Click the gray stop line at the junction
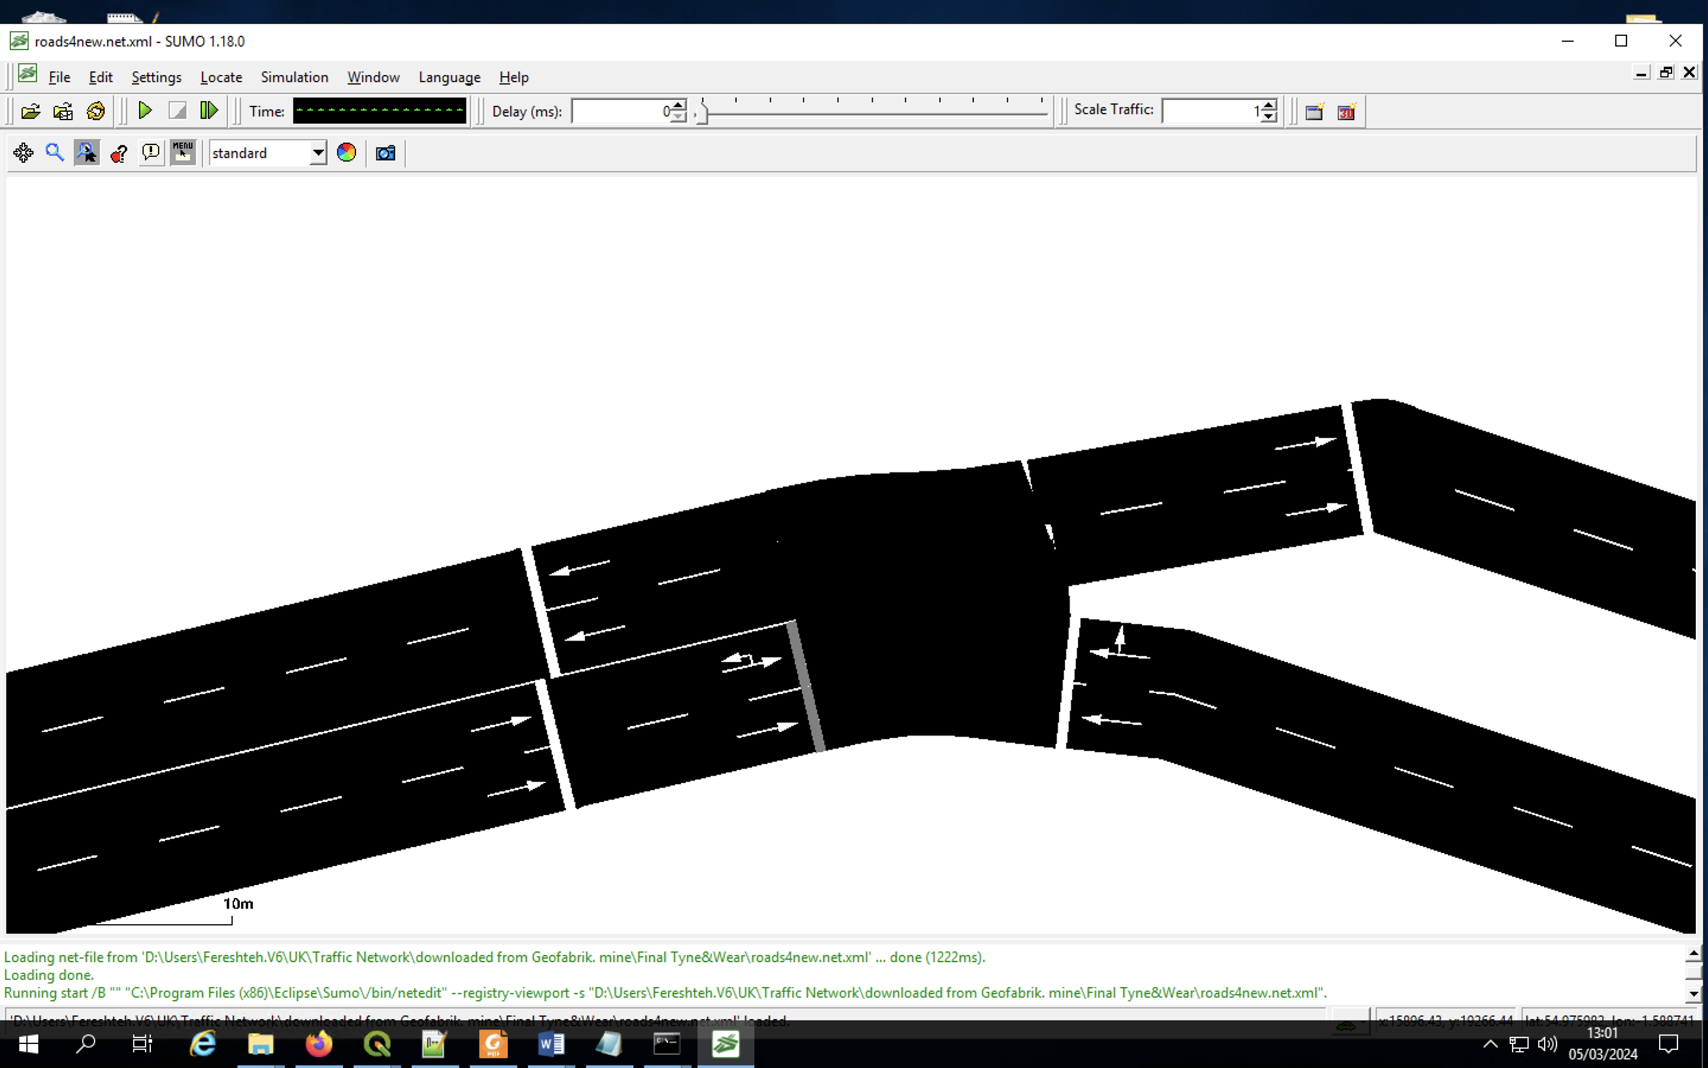 coord(805,686)
